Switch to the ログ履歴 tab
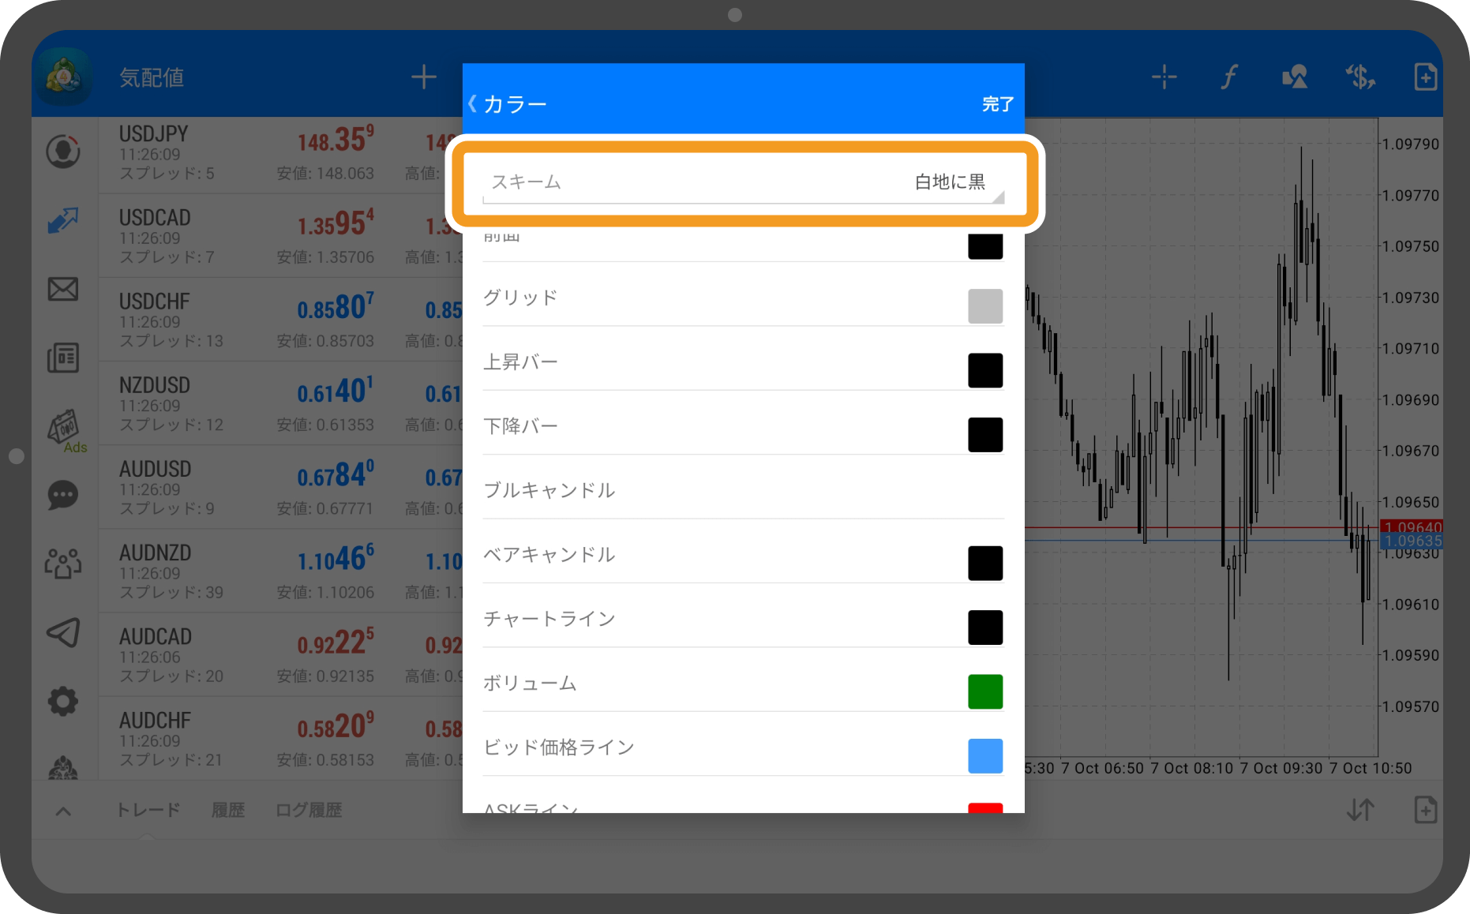The height and width of the screenshot is (914, 1470). (x=309, y=810)
